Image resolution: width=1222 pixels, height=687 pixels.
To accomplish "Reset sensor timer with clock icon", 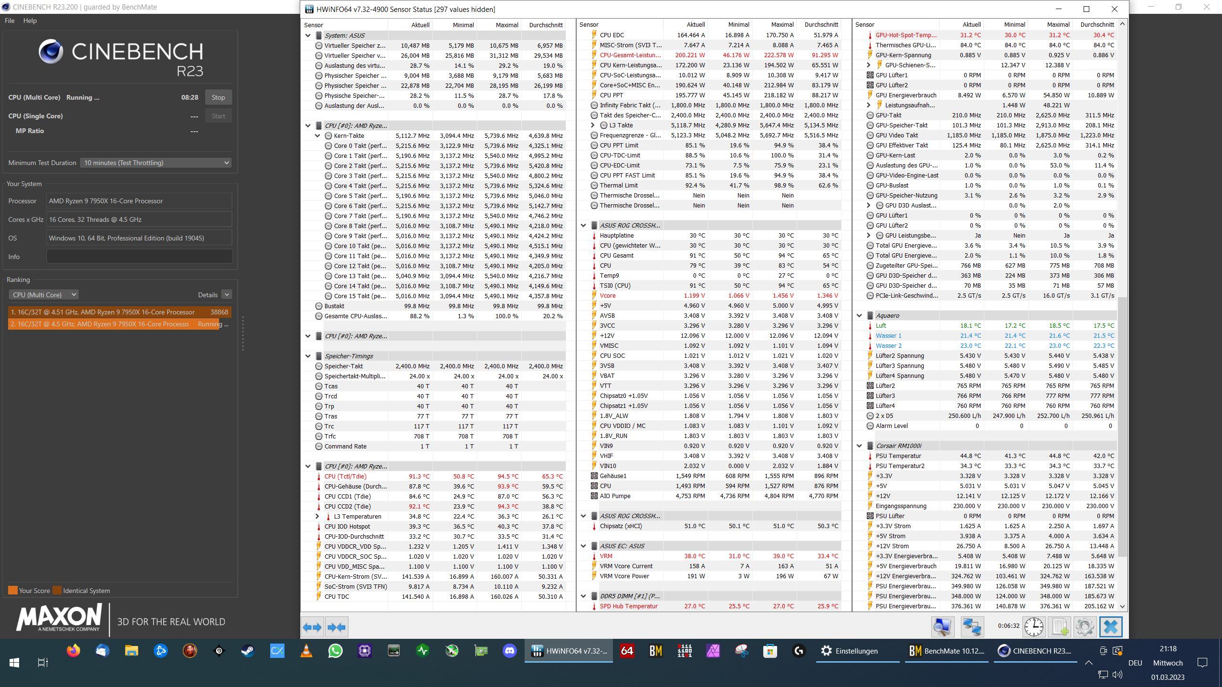I will [x=1033, y=627].
